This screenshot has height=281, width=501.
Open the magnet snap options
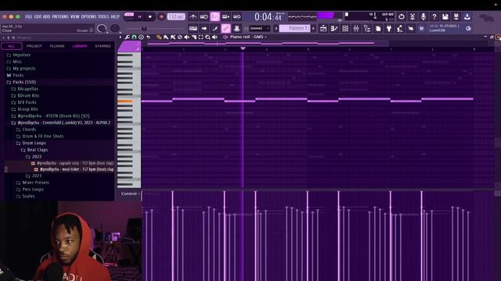(134, 37)
